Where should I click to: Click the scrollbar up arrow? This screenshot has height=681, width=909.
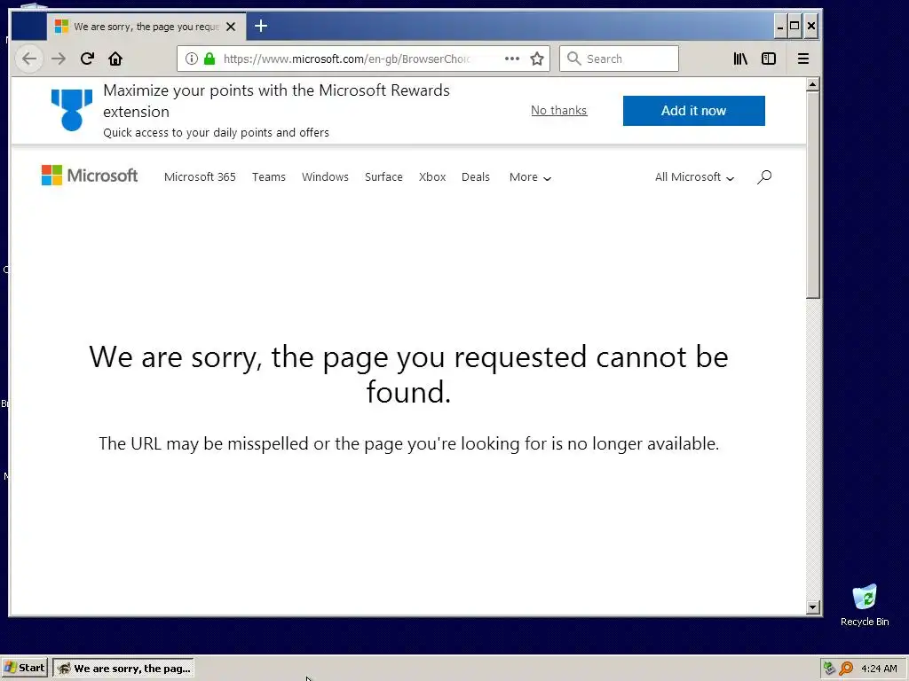(x=813, y=84)
